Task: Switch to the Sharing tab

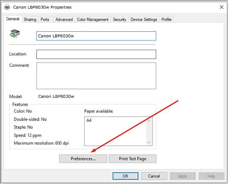Action: [x=30, y=20]
